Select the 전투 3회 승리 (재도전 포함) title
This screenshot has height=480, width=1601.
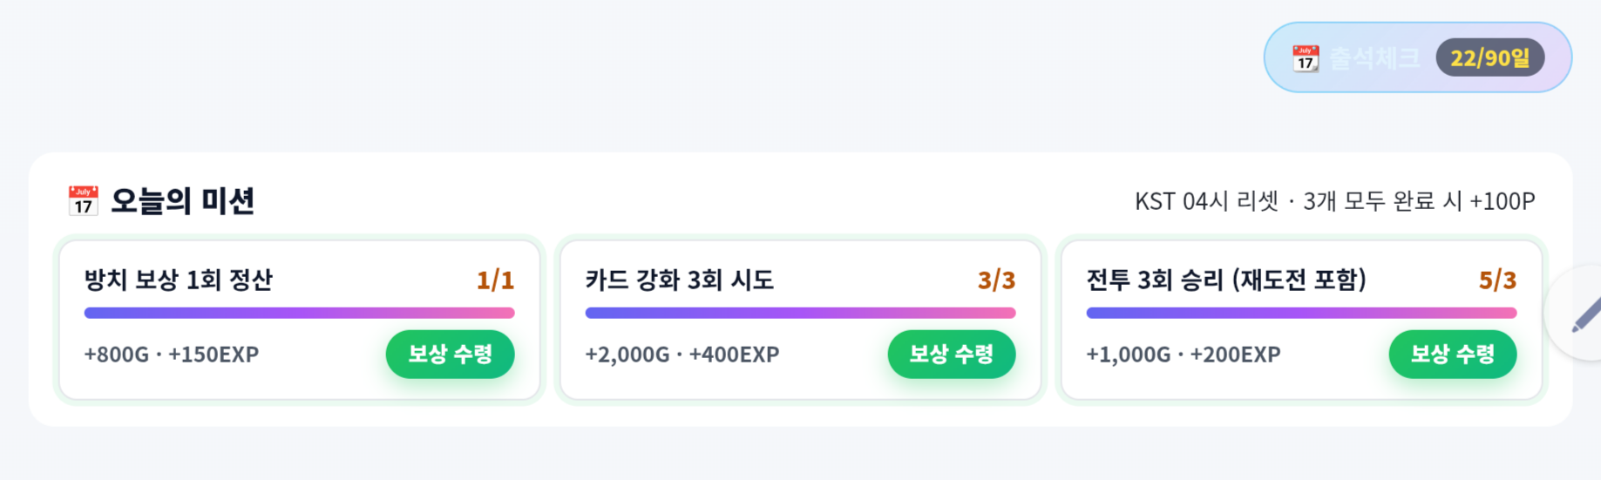(x=1226, y=280)
